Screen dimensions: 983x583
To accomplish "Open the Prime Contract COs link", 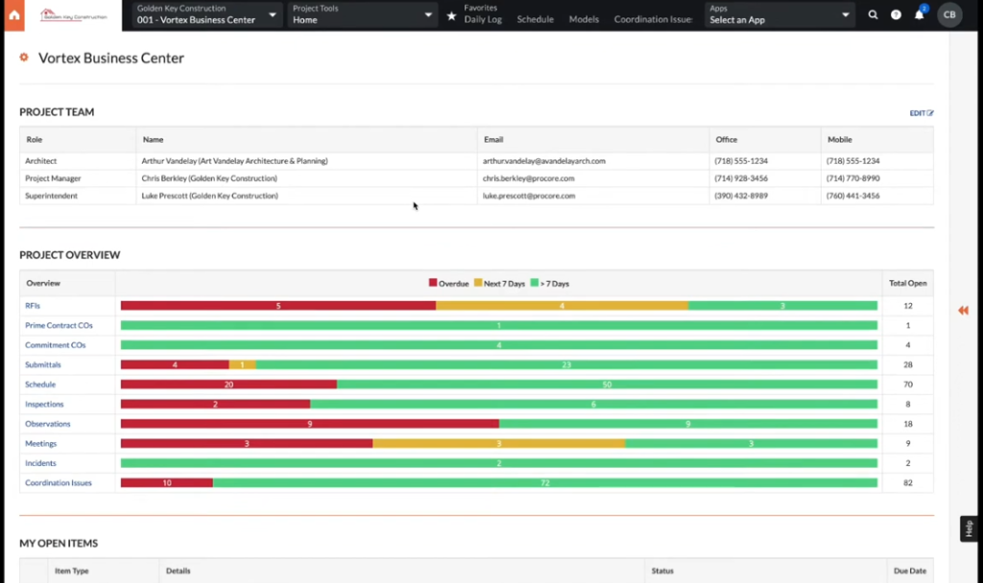I will coord(59,326).
